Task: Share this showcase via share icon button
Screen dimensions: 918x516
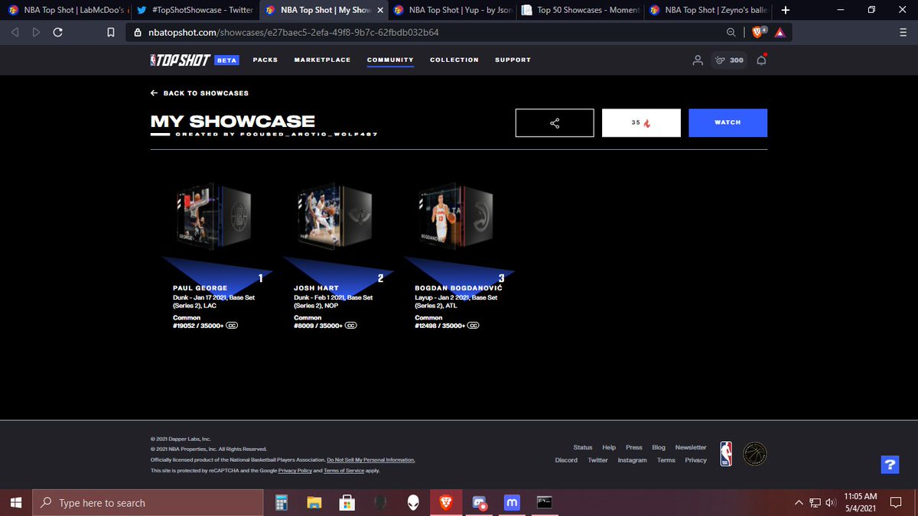Action: [x=555, y=122]
